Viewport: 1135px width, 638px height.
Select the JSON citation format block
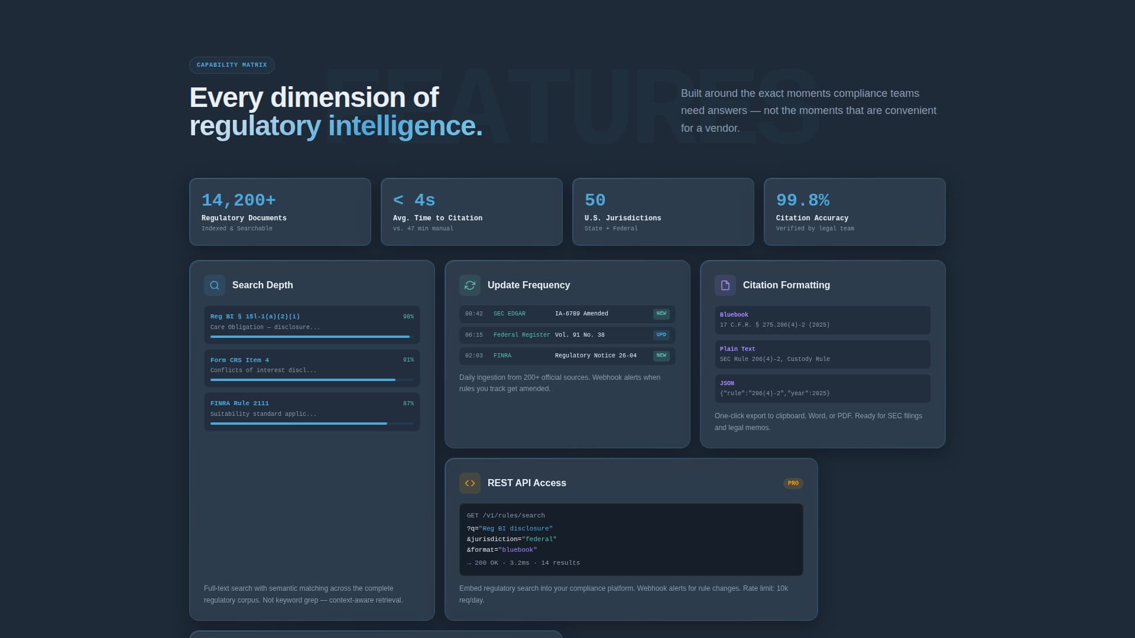pyautogui.click(x=823, y=389)
